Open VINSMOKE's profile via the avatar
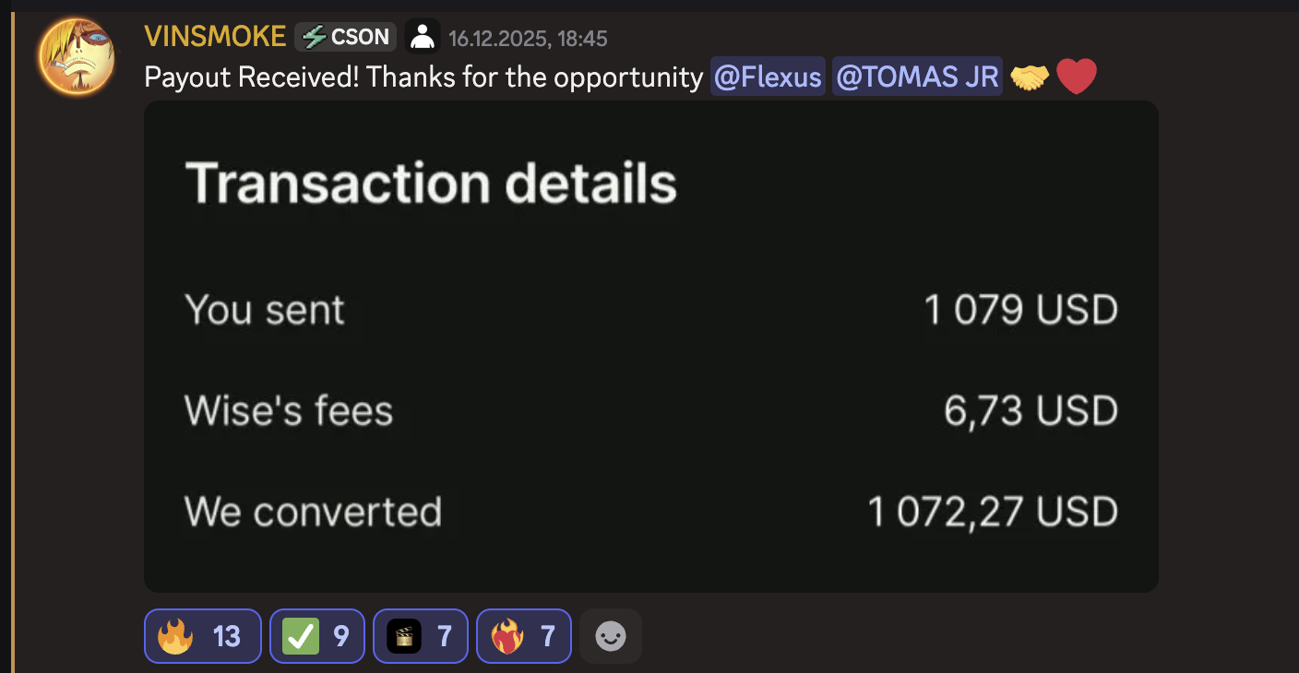This screenshot has width=1299, height=673. (76, 56)
